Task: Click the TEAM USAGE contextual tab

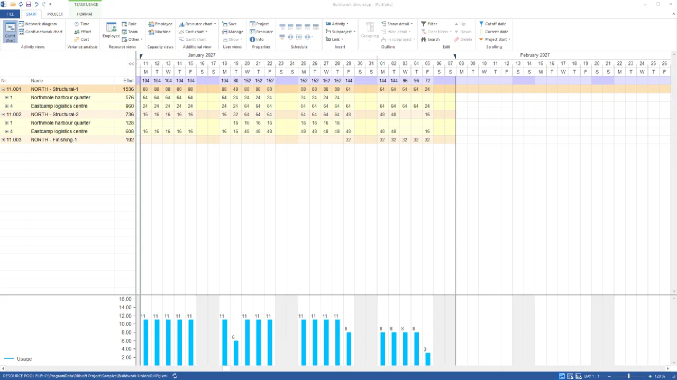Action: pyautogui.click(x=86, y=4)
